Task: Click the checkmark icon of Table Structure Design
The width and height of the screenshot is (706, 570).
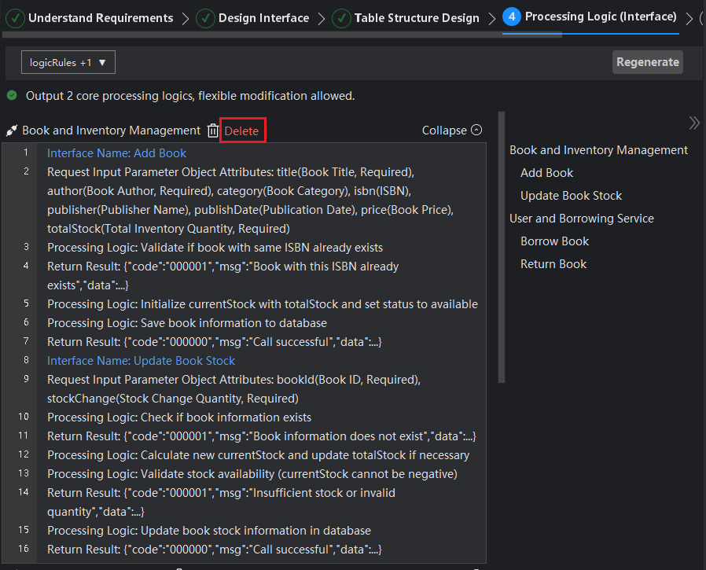Action: 341,17
